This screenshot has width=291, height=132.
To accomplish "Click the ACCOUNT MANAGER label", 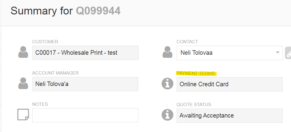I will pos(55,73).
